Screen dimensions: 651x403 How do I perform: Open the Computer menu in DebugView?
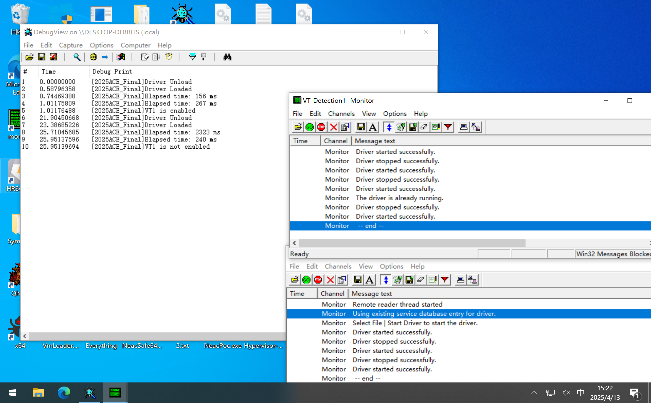135,45
